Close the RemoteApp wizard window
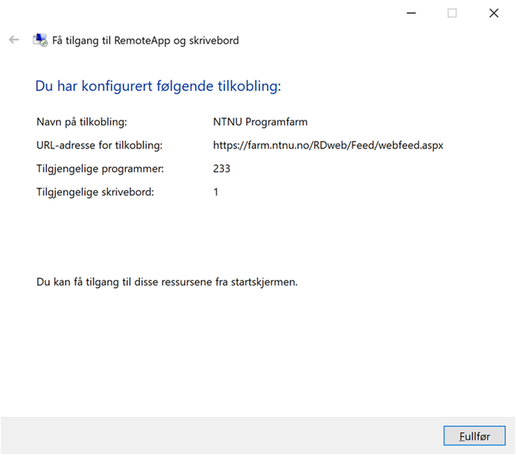The width and height of the screenshot is (516, 455). pos(494,13)
